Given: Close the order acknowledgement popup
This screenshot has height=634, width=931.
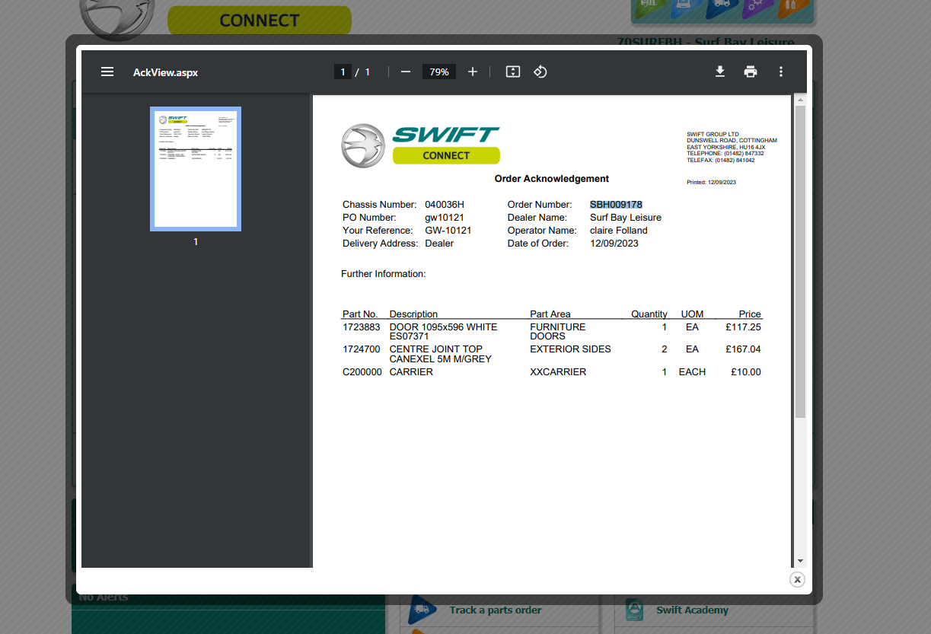Looking at the screenshot, I should coord(797,580).
